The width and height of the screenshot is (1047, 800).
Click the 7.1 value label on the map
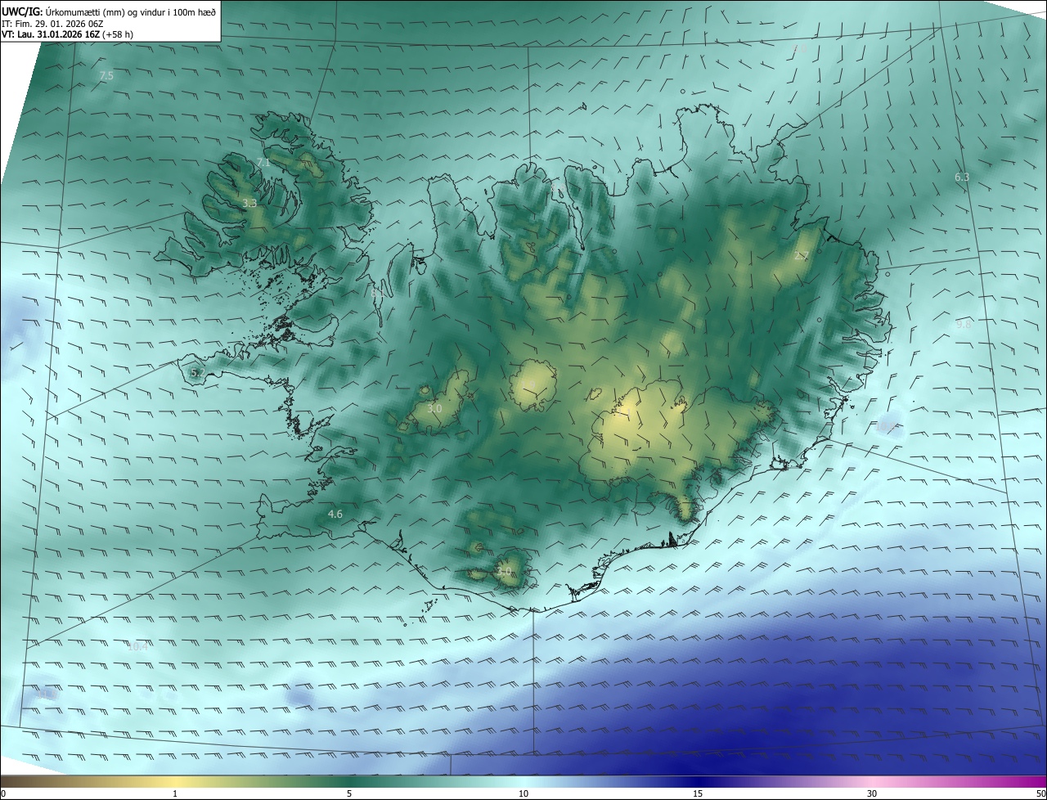(263, 162)
